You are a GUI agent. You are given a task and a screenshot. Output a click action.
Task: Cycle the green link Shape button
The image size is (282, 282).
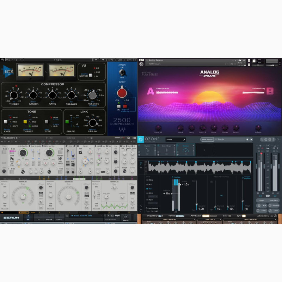(67, 122)
